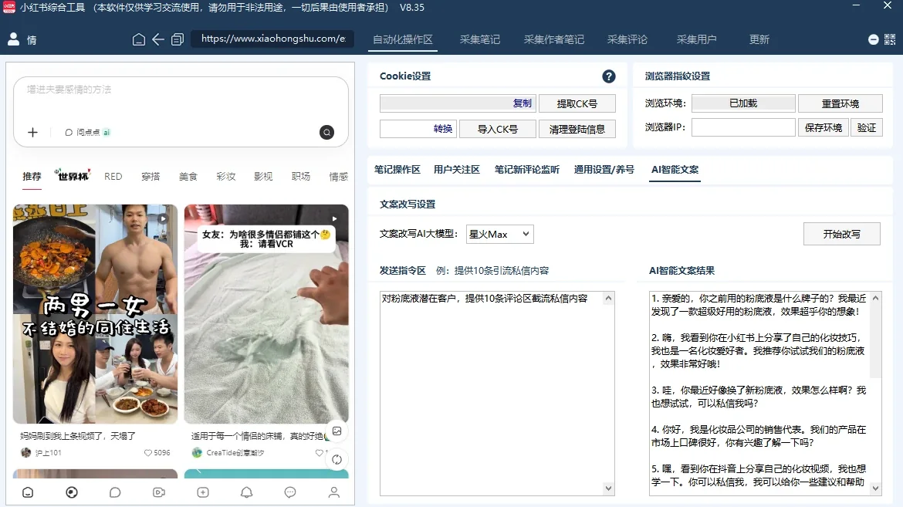Open post titled 妈妈刷到我上条视频了
The width and height of the screenshot is (903, 507).
click(78, 436)
